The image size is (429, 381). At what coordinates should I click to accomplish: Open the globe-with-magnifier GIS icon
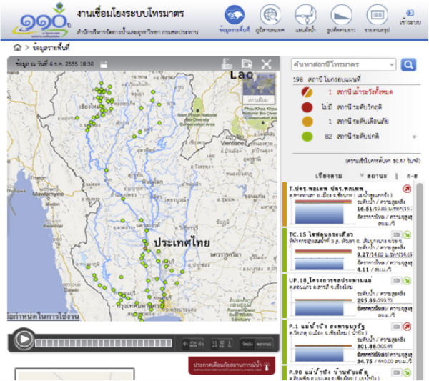(x=270, y=15)
